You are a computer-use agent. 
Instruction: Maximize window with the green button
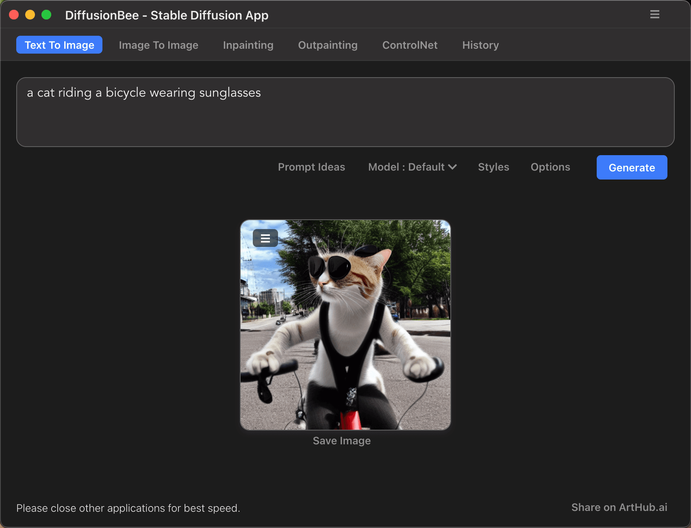pos(46,15)
